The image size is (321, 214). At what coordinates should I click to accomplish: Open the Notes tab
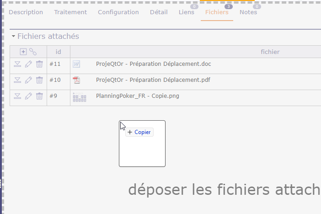248,12
